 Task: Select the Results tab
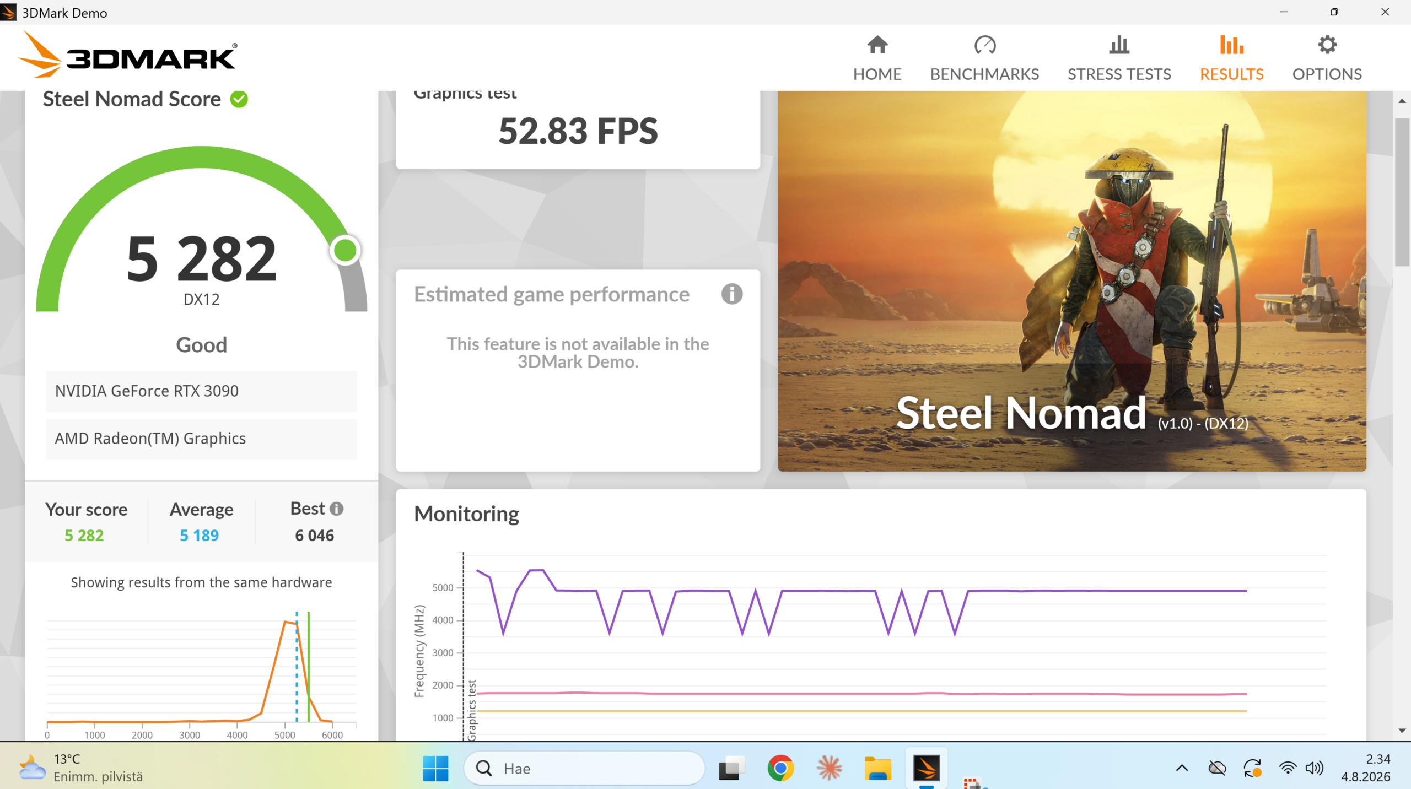click(1231, 59)
